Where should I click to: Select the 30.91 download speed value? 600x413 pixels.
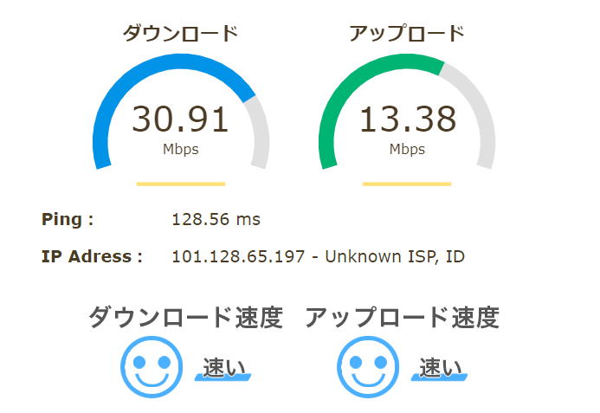180,119
